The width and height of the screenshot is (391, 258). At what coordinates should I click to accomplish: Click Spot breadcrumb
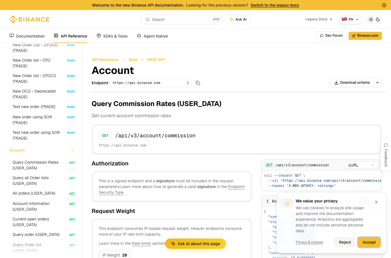pyautogui.click(x=133, y=60)
